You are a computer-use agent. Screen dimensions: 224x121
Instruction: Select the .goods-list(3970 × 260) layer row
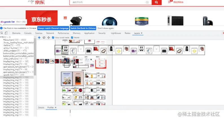tap(17, 75)
